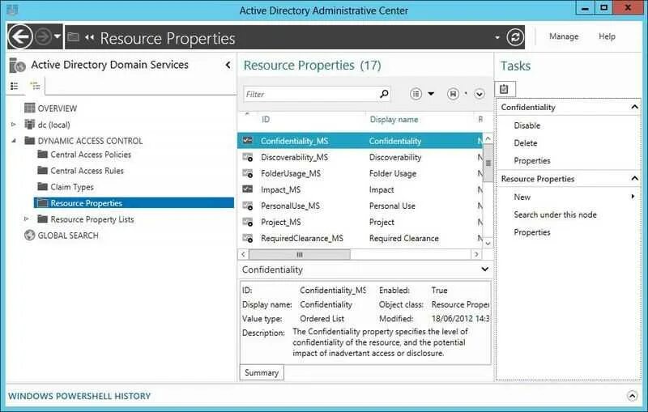The height and width of the screenshot is (412, 648).
Task: Open the breadcrumb bar dropdown arrow
Action: click(x=497, y=37)
